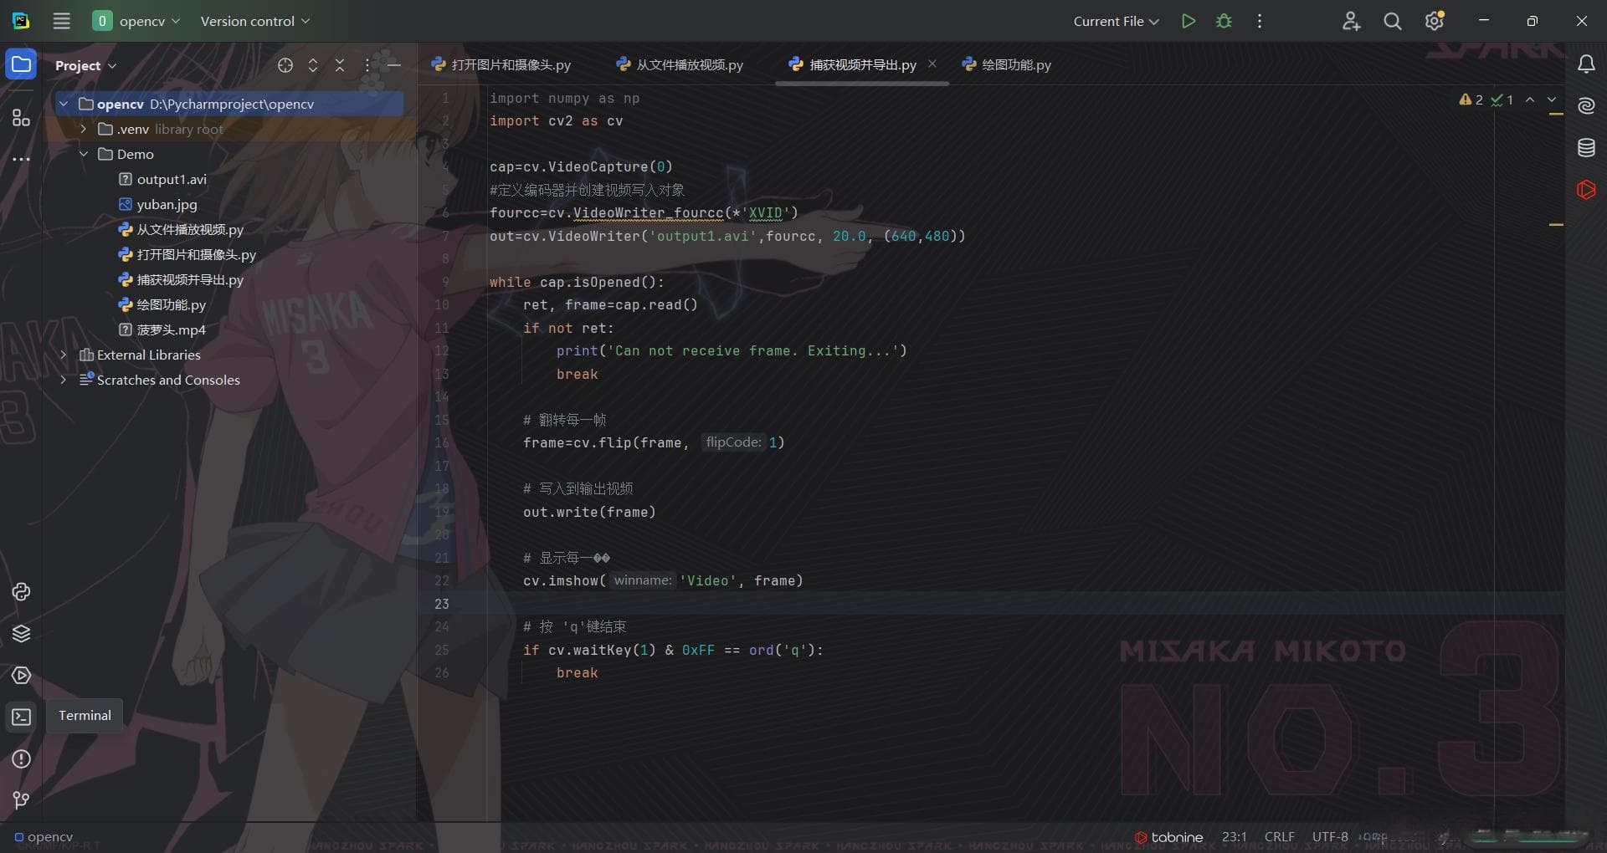The width and height of the screenshot is (1607, 853).
Task: Show more tool windows ellipsis in the left sidebar
Action: point(22,158)
